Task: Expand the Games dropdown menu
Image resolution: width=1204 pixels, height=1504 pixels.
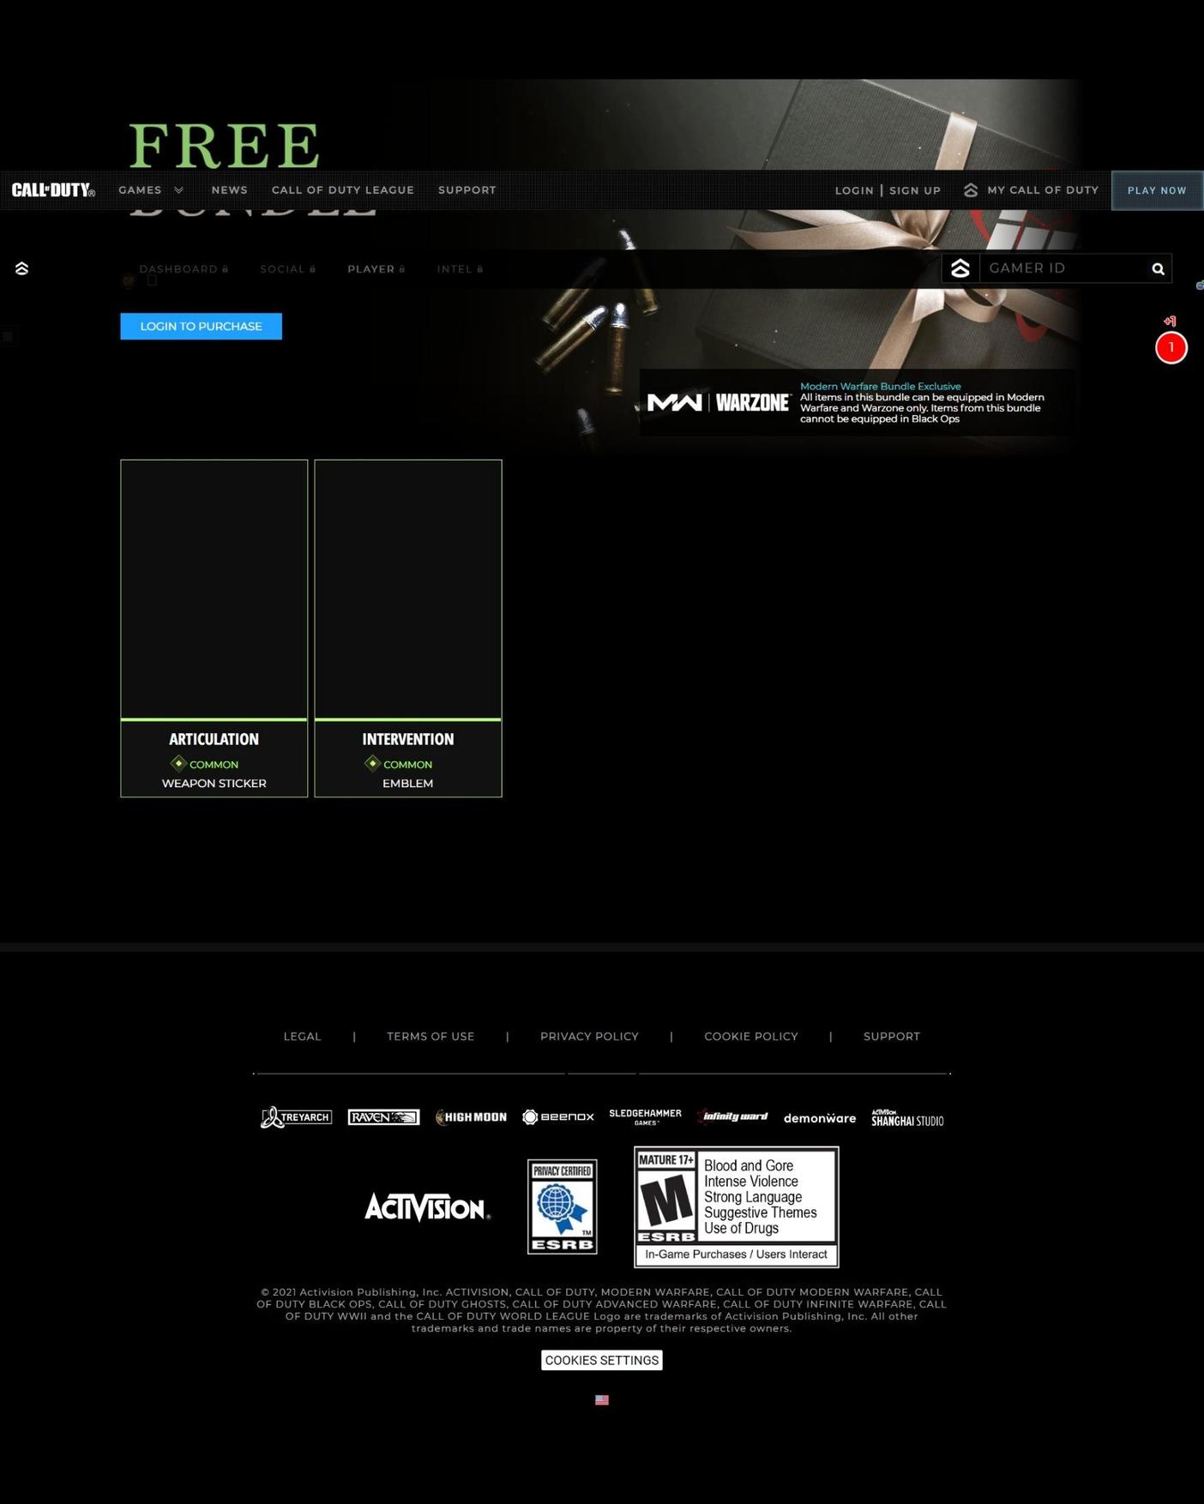Action: click(151, 190)
